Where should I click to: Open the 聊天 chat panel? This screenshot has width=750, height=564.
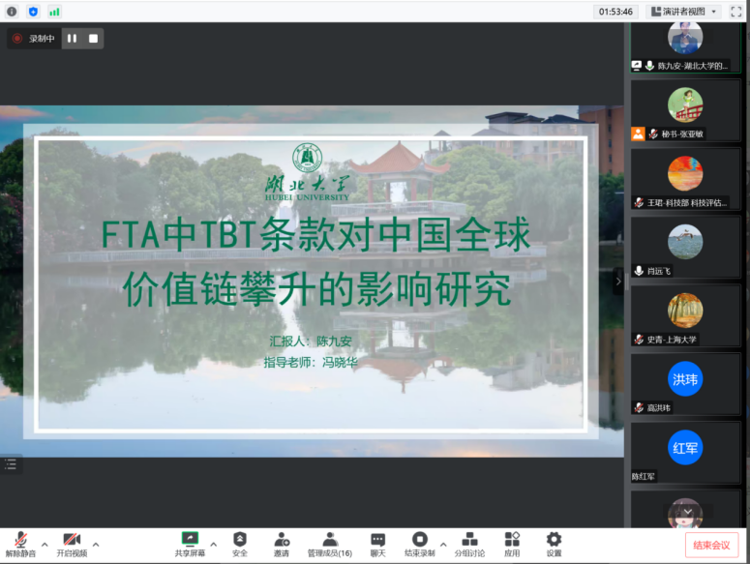(377, 545)
